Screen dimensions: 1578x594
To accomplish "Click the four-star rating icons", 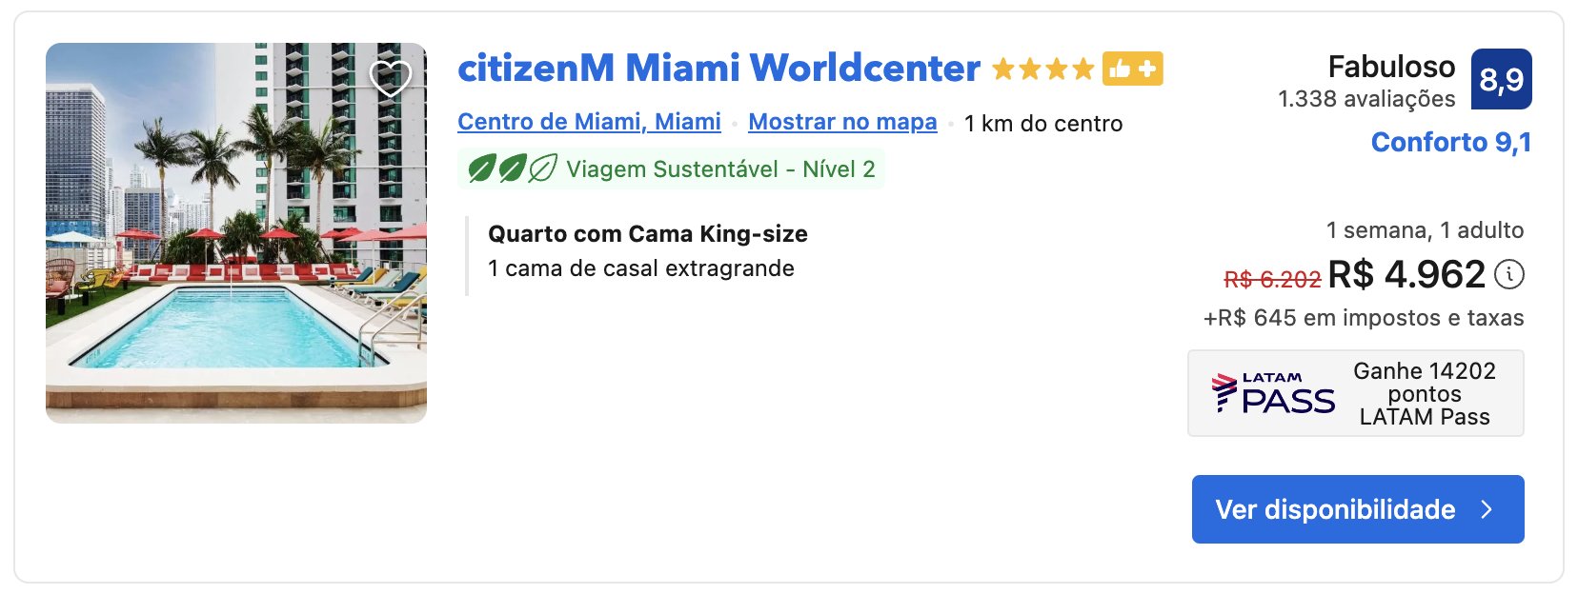I will tap(1042, 69).
